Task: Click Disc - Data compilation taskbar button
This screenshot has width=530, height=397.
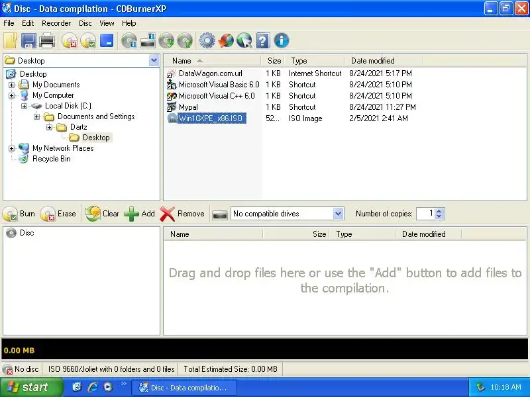Action: [184, 388]
